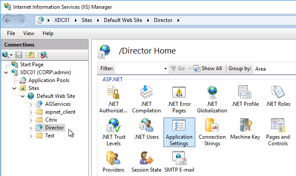Open the File menu
The image size is (296, 176).
[x=11, y=33]
